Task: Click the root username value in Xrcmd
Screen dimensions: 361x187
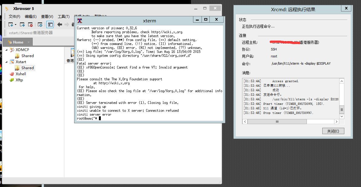Action: (274, 56)
